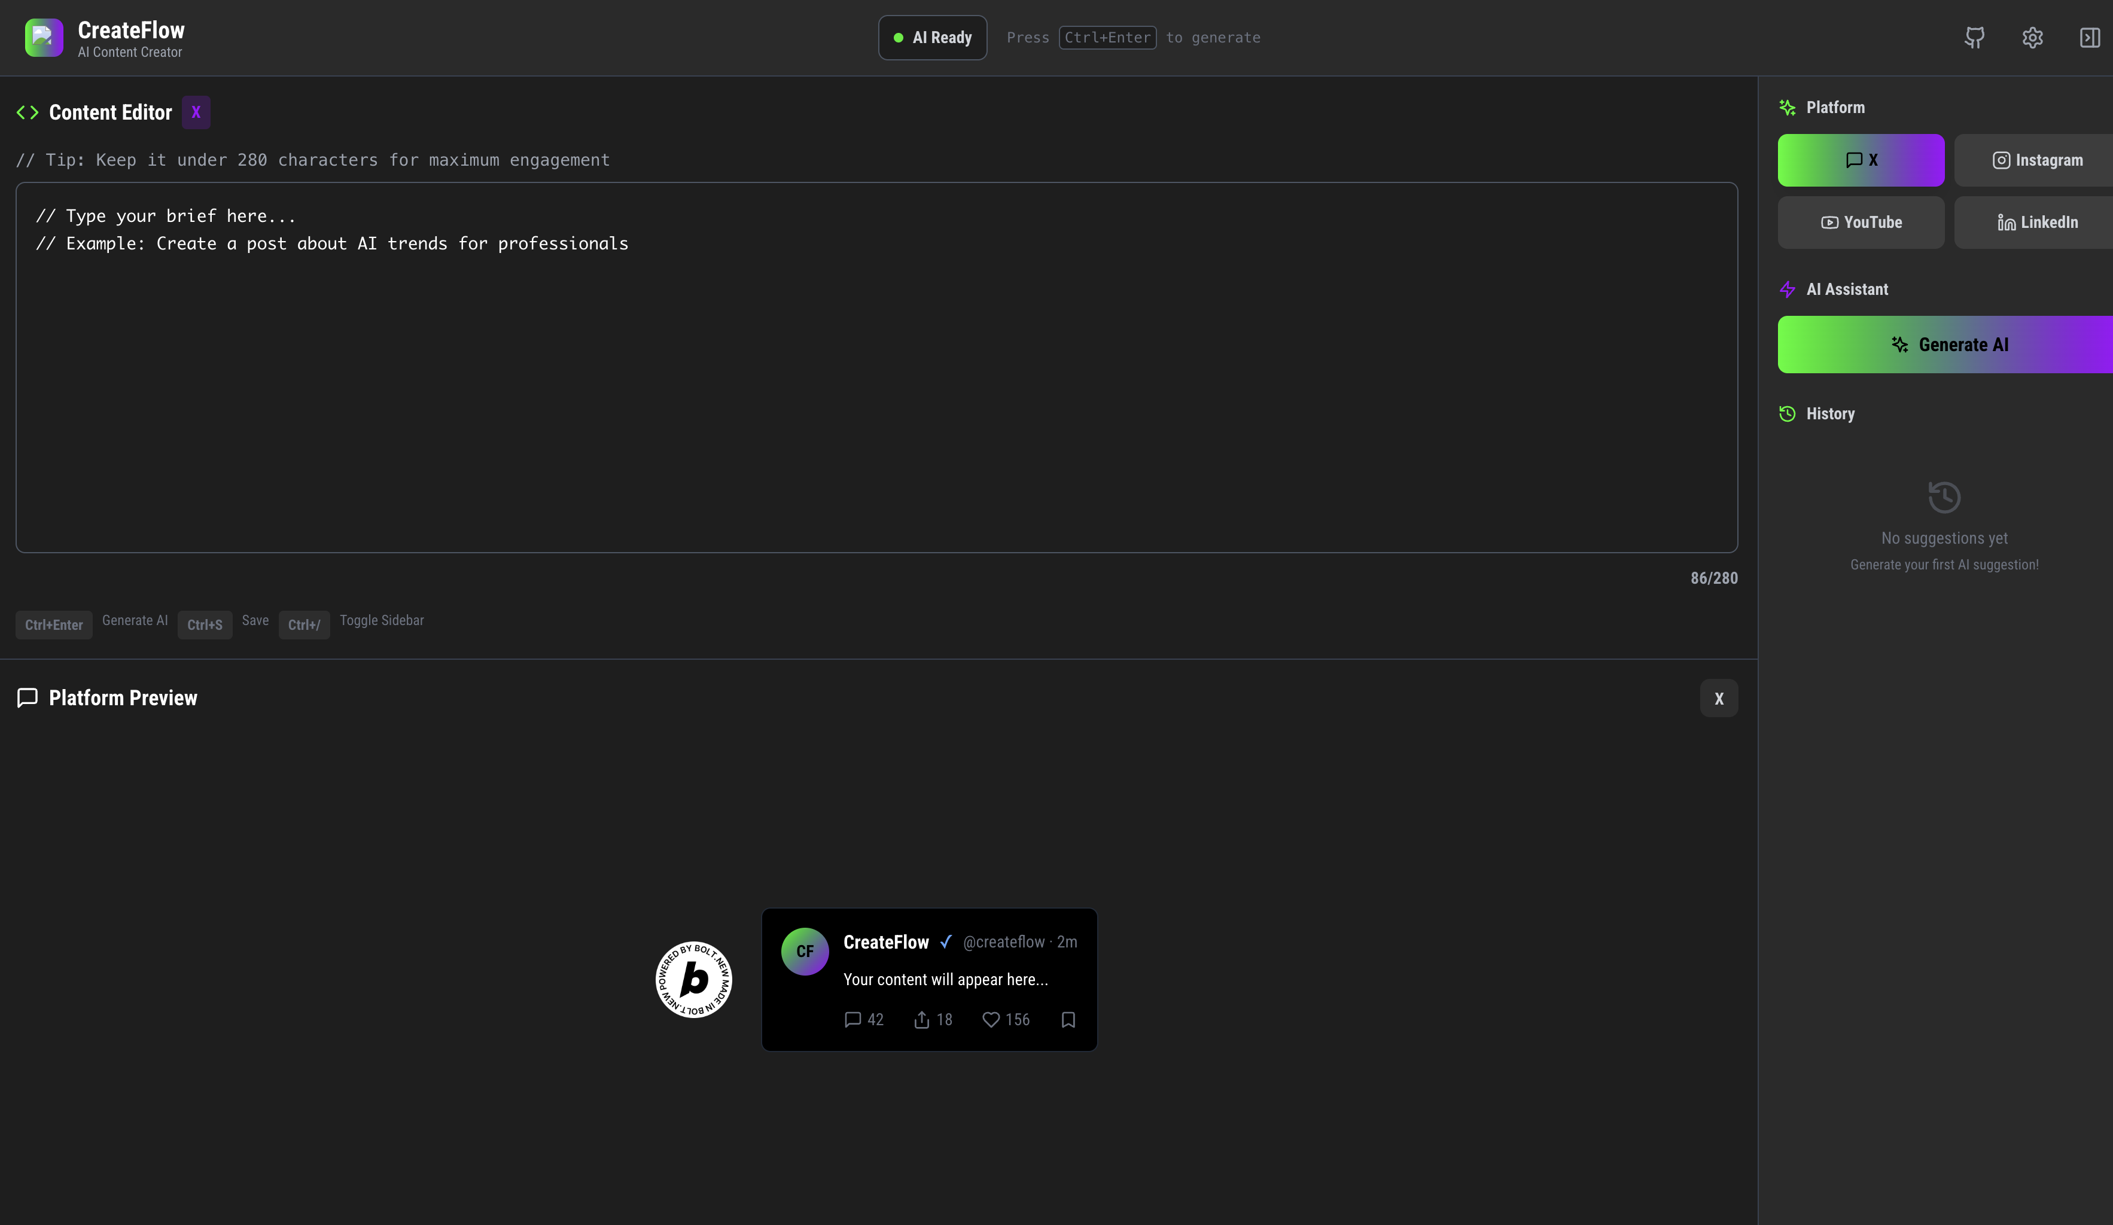Screen dimensions: 2113x1225
Task: Click the reply comment icon in preview
Action: click(852, 1020)
